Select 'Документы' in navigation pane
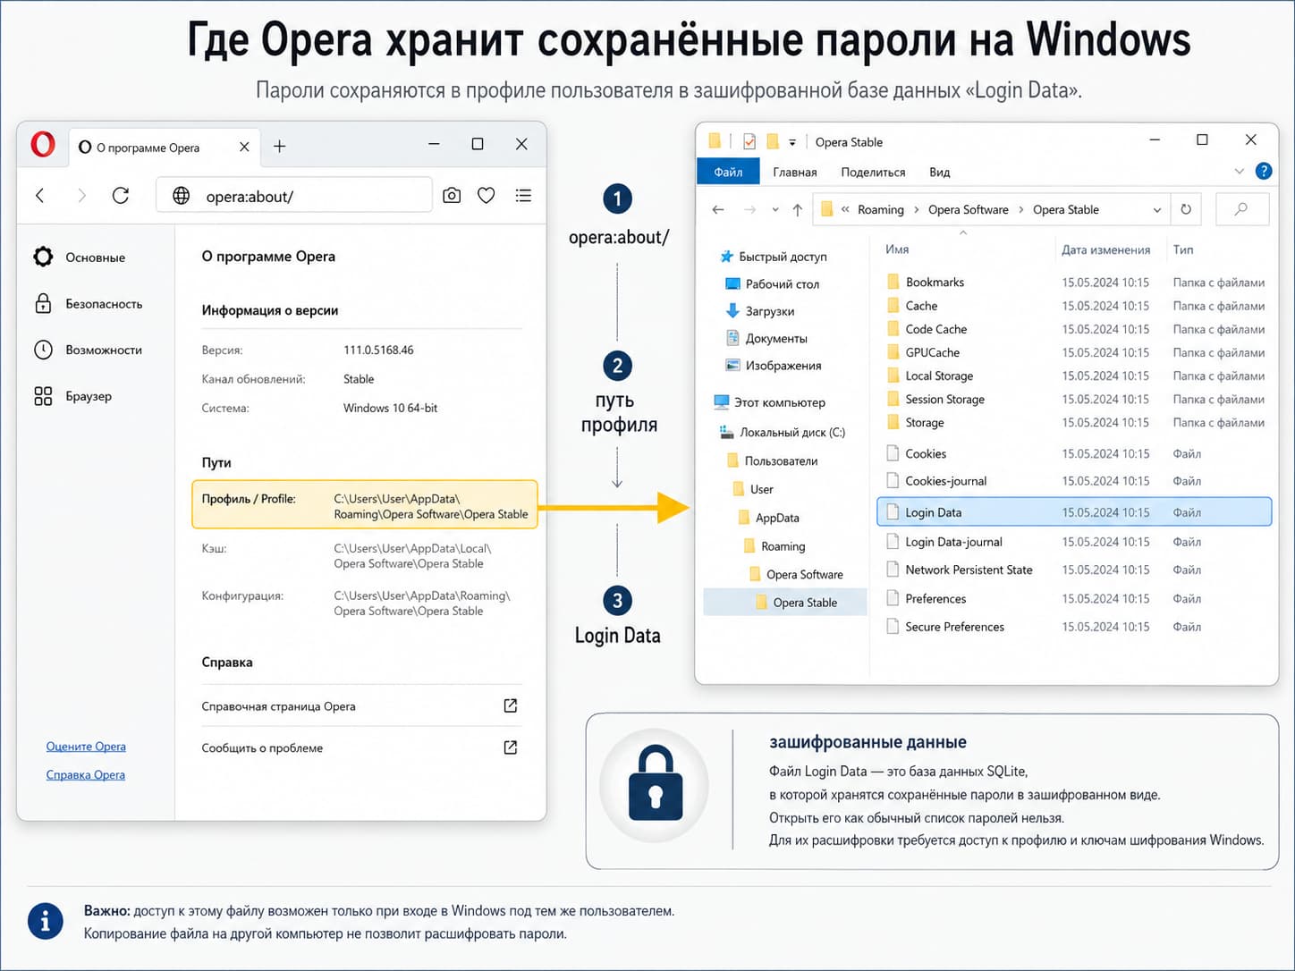The height and width of the screenshot is (971, 1295). 766,338
